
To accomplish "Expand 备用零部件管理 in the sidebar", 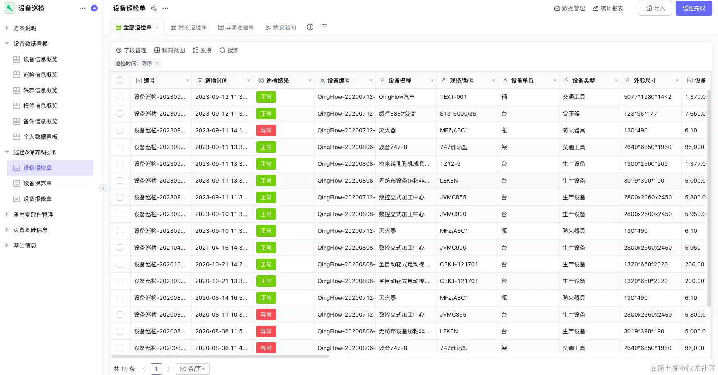I will tap(7, 214).
